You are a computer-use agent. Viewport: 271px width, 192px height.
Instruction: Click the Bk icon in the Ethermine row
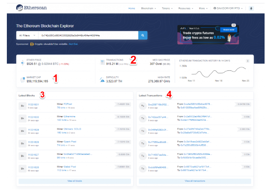[x=22, y=118]
